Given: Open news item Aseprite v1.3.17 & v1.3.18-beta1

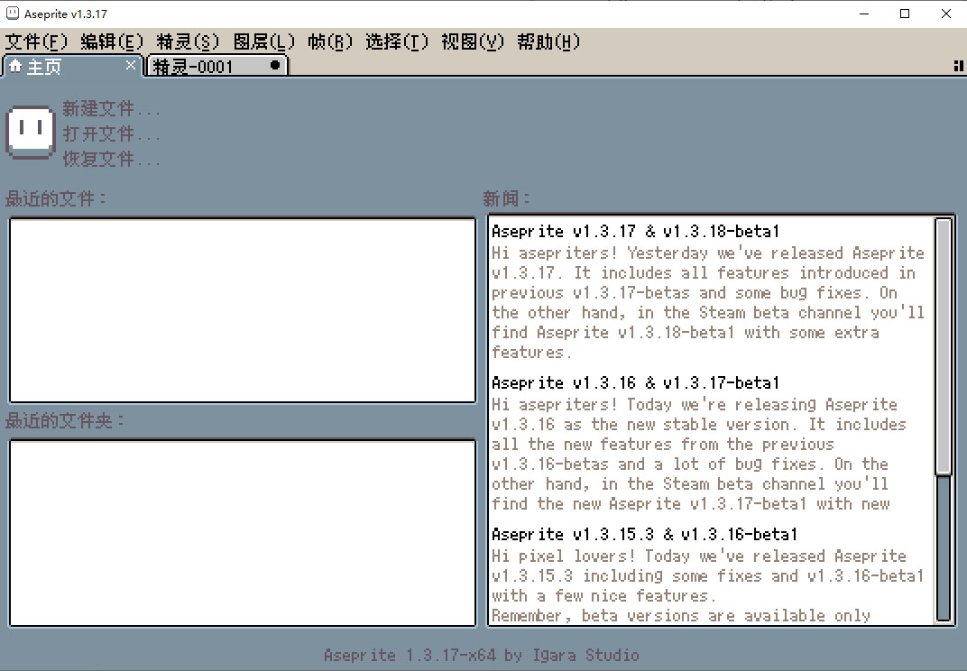Looking at the screenshot, I should tap(635, 231).
